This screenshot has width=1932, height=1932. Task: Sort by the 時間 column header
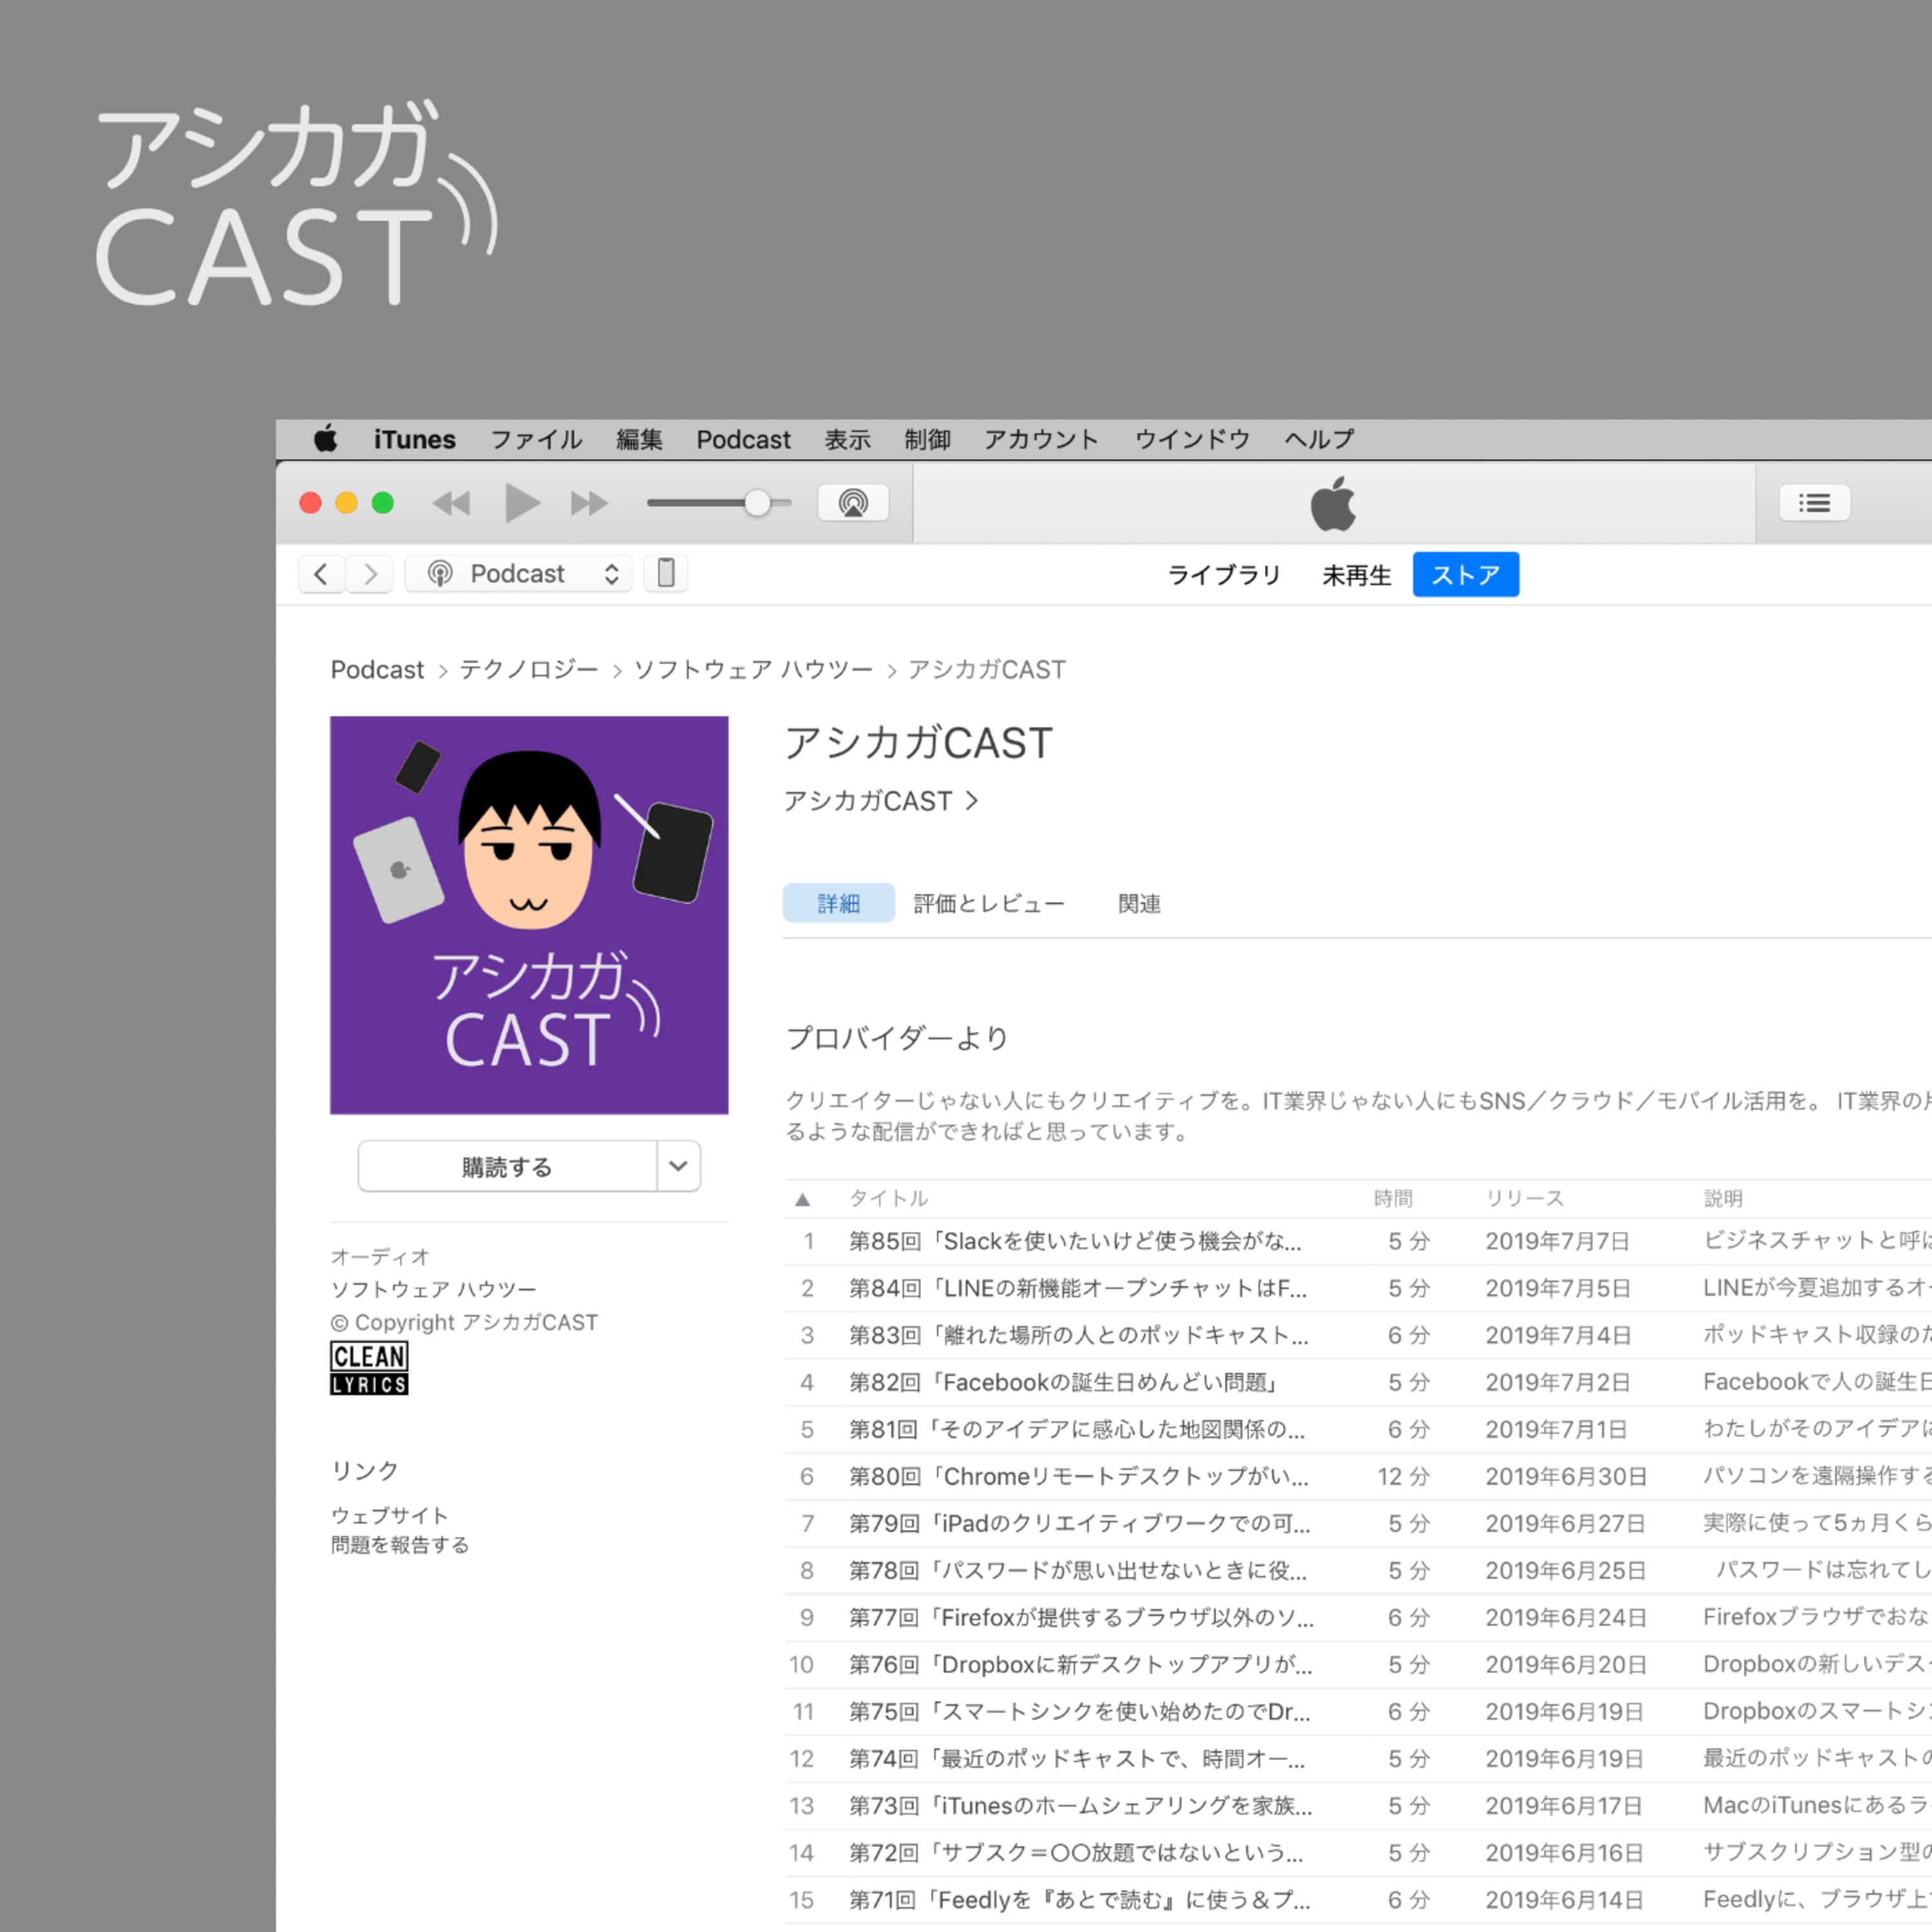point(1393,1199)
